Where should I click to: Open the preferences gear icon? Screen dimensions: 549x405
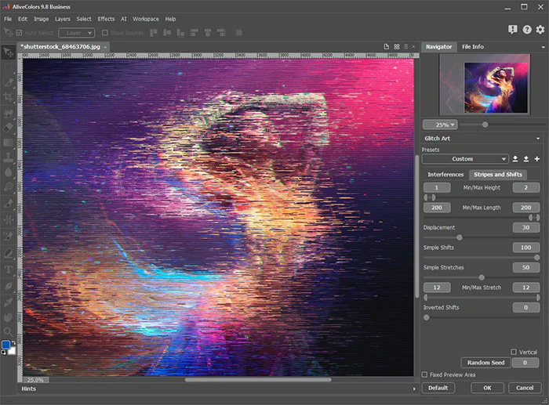click(540, 29)
